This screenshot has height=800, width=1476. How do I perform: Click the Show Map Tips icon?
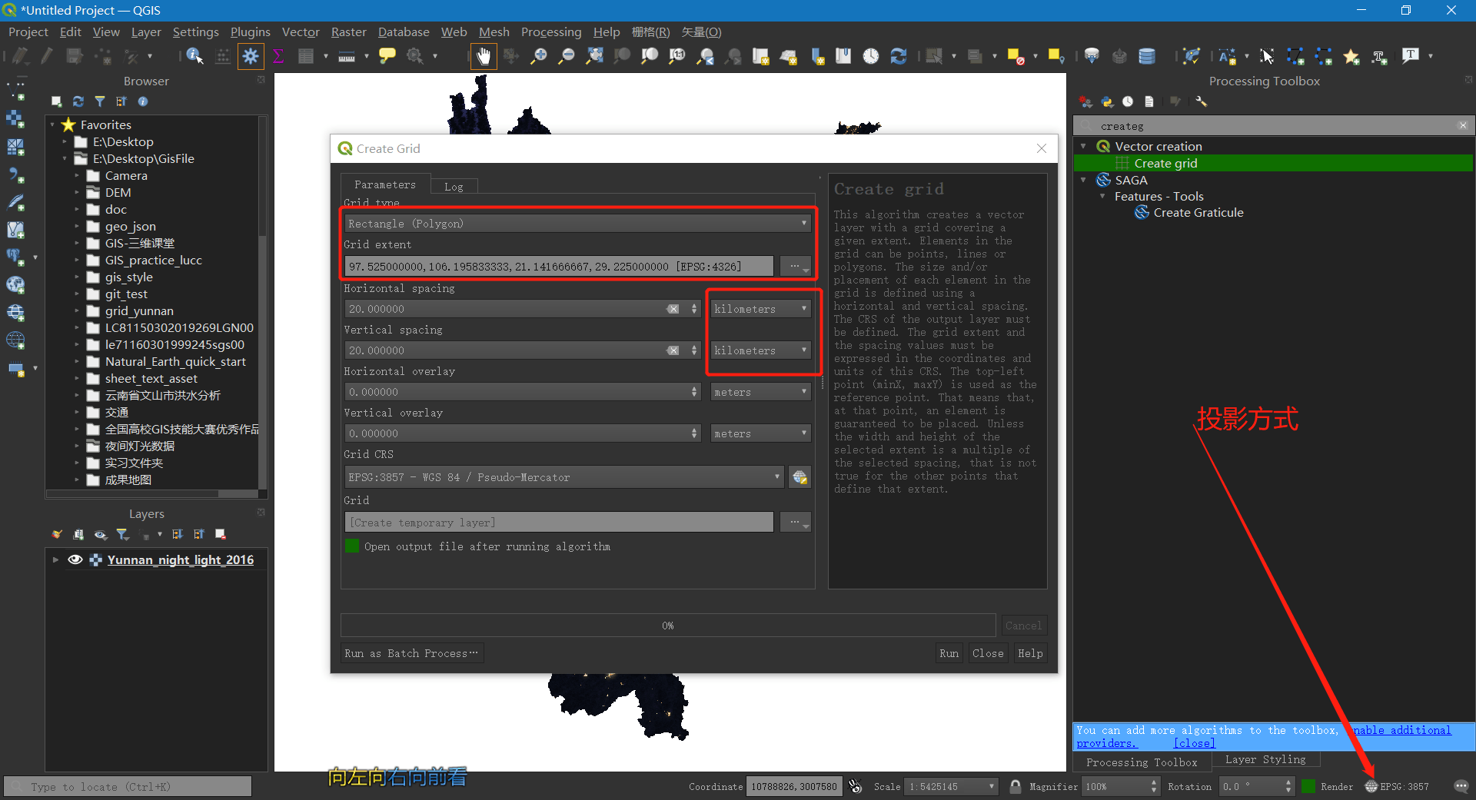[387, 56]
